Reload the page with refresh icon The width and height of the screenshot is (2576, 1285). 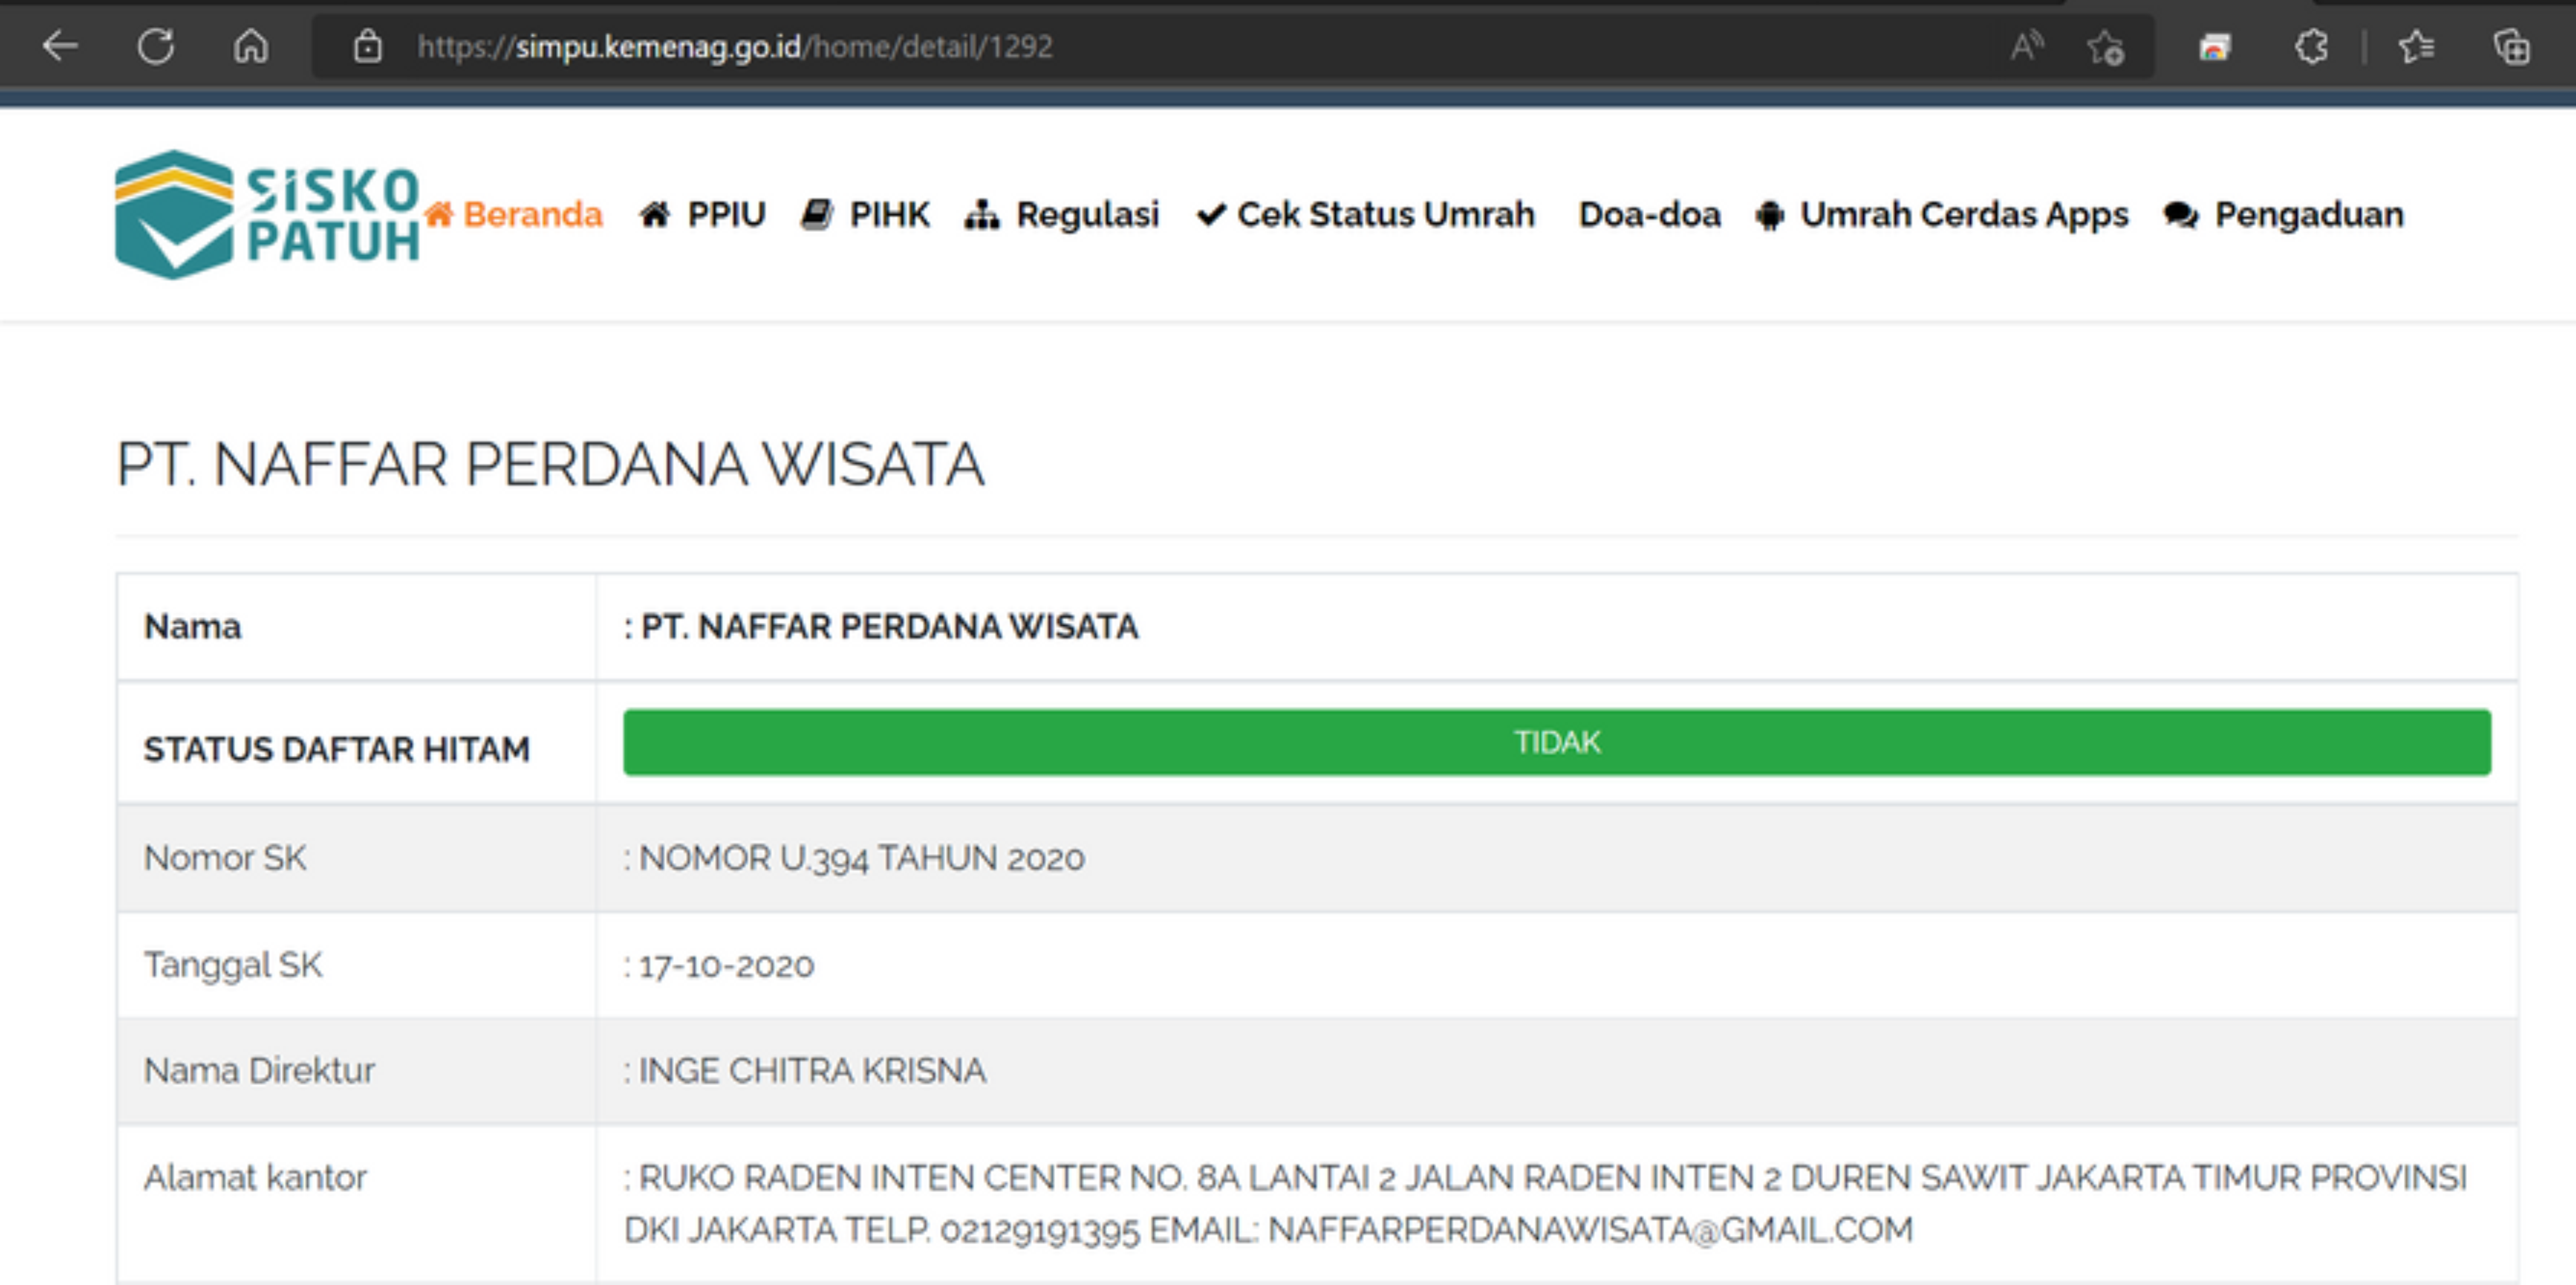click(x=156, y=46)
